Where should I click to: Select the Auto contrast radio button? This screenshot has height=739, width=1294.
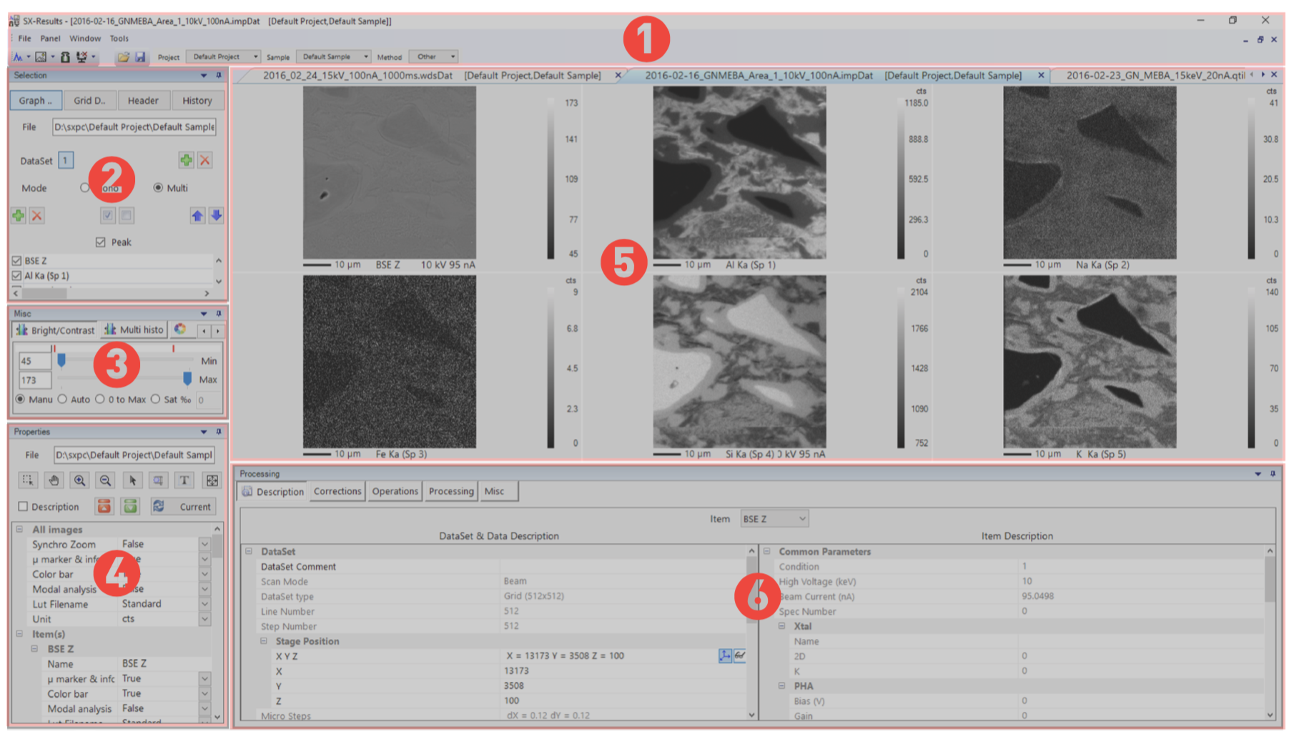click(x=63, y=400)
